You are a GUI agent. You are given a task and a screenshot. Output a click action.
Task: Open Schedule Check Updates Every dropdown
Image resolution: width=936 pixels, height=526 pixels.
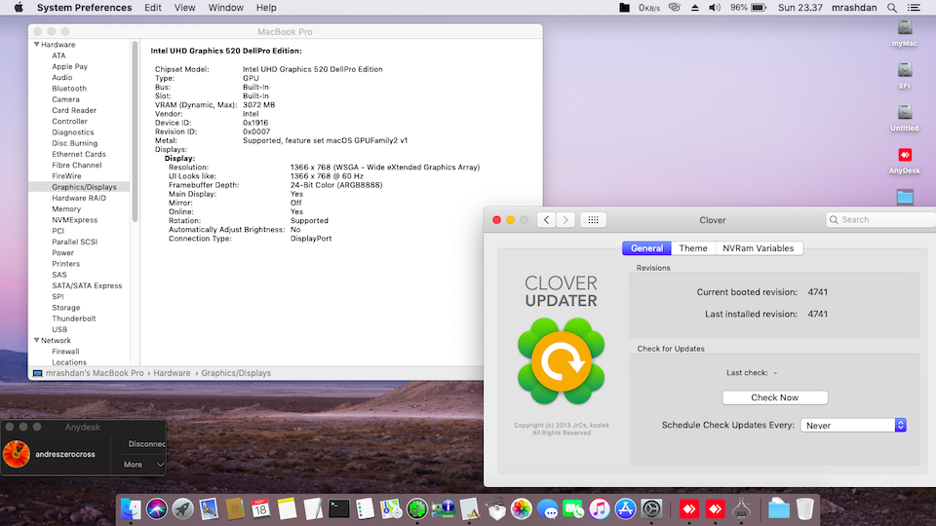(853, 425)
